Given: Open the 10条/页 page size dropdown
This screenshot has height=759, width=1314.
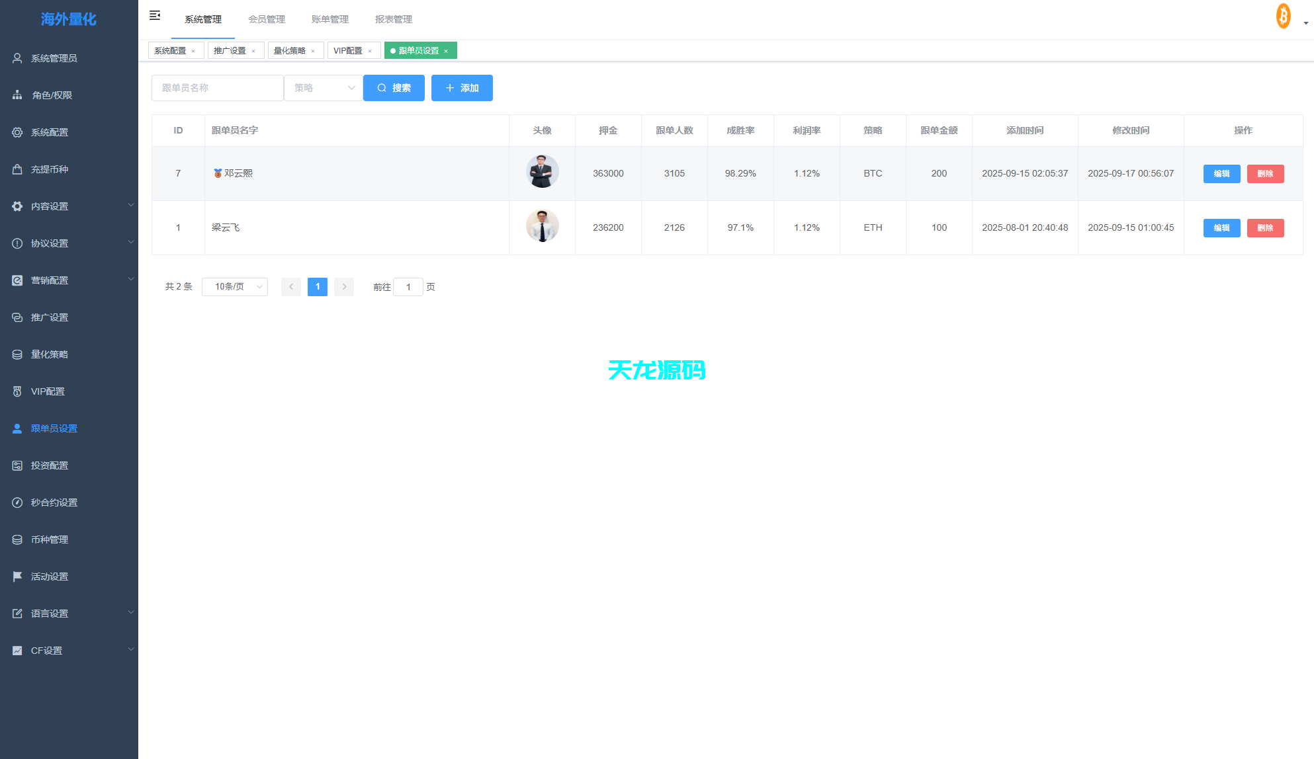Looking at the screenshot, I should [x=234, y=286].
